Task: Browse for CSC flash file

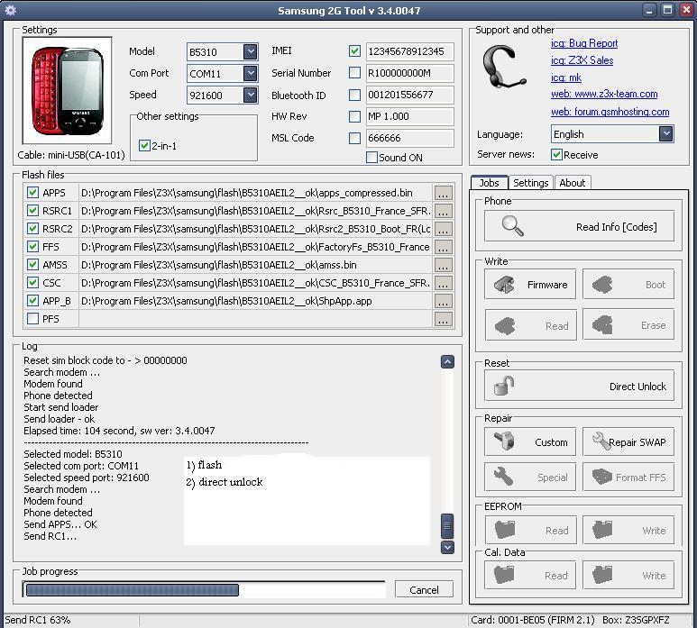Action: [444, 283]
